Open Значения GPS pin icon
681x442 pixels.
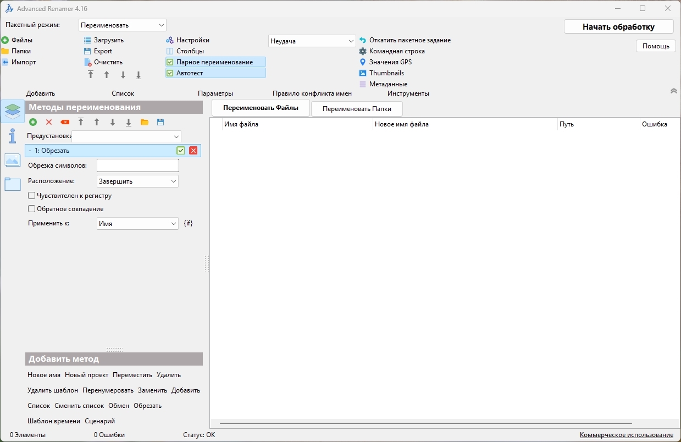pyautogui.click(x=363, y=62)
